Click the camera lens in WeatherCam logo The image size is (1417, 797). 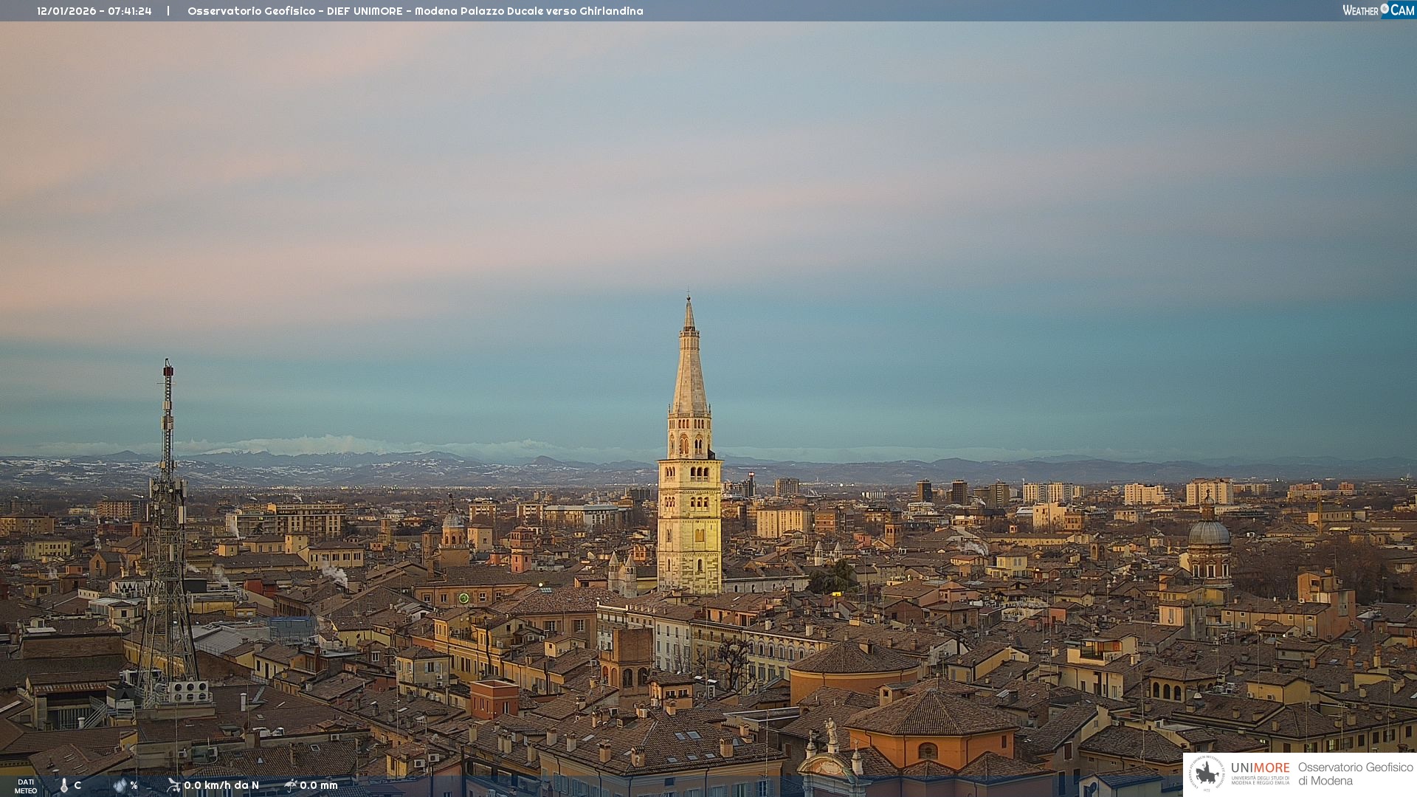(1385, 9)
